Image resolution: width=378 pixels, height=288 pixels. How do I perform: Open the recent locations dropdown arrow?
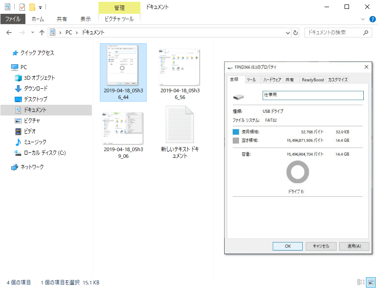coord(33,33)
